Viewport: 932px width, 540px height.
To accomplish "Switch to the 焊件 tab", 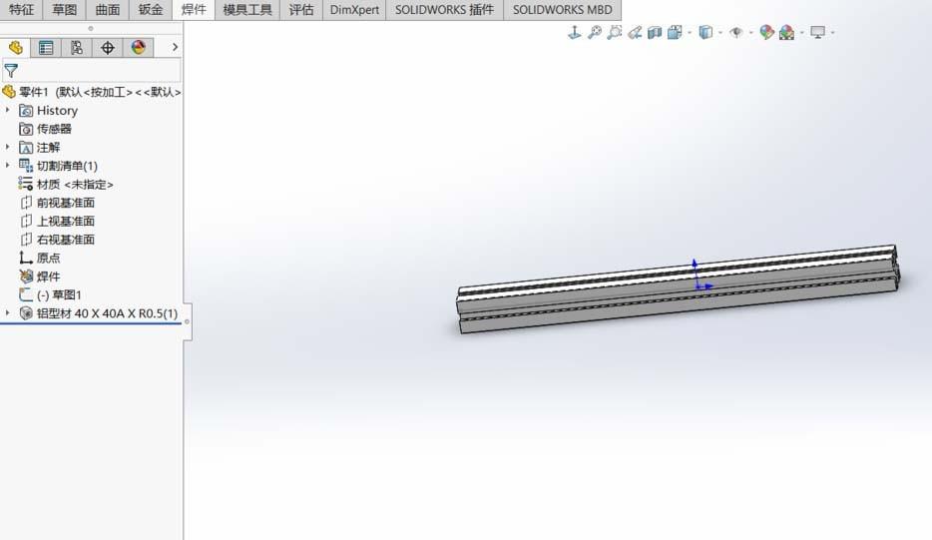I will point(194,10).
